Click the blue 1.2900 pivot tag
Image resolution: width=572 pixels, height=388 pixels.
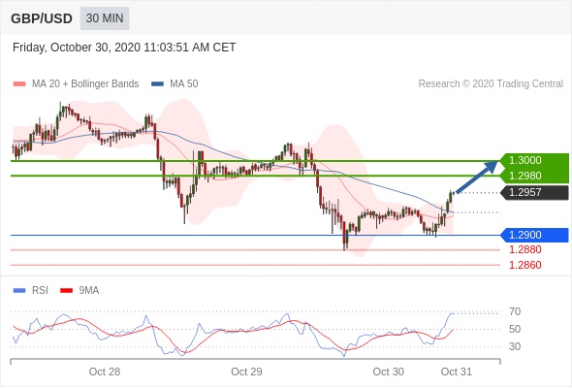(534, 235)
